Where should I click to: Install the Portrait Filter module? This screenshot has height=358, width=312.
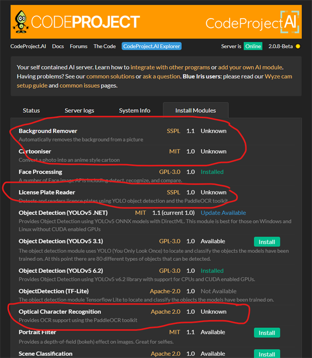coord(267,333)
